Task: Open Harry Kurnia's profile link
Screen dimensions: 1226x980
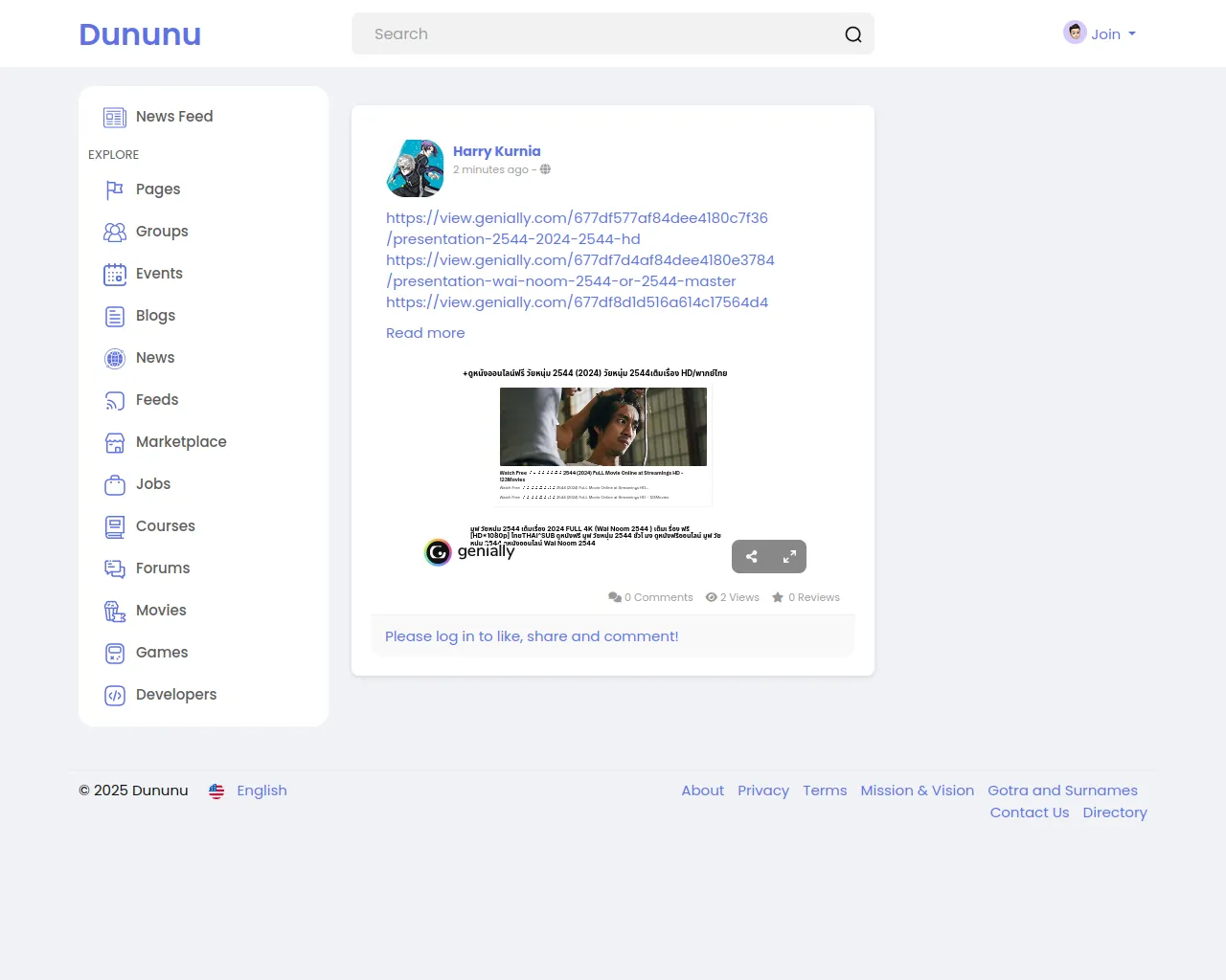Action: click(x=496, y=151)
